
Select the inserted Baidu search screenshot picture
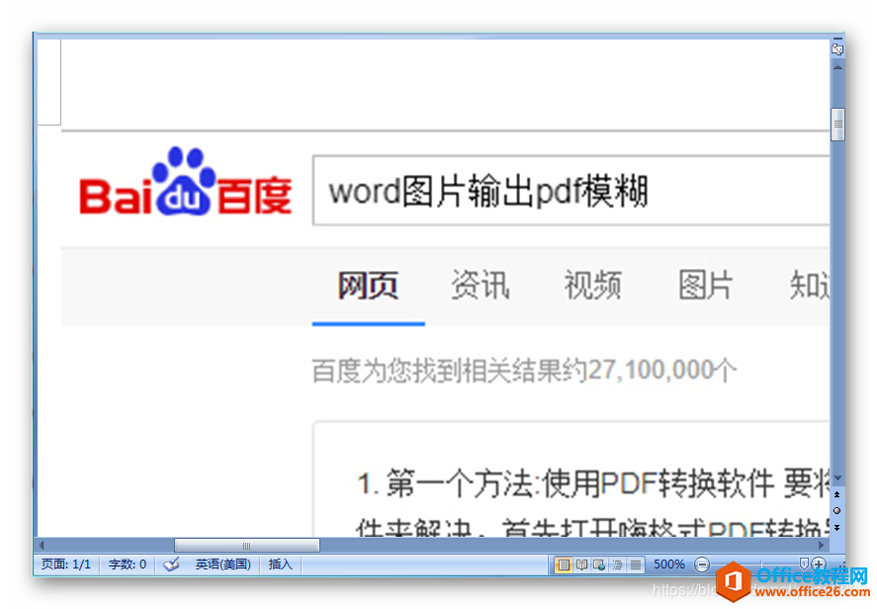445,333
